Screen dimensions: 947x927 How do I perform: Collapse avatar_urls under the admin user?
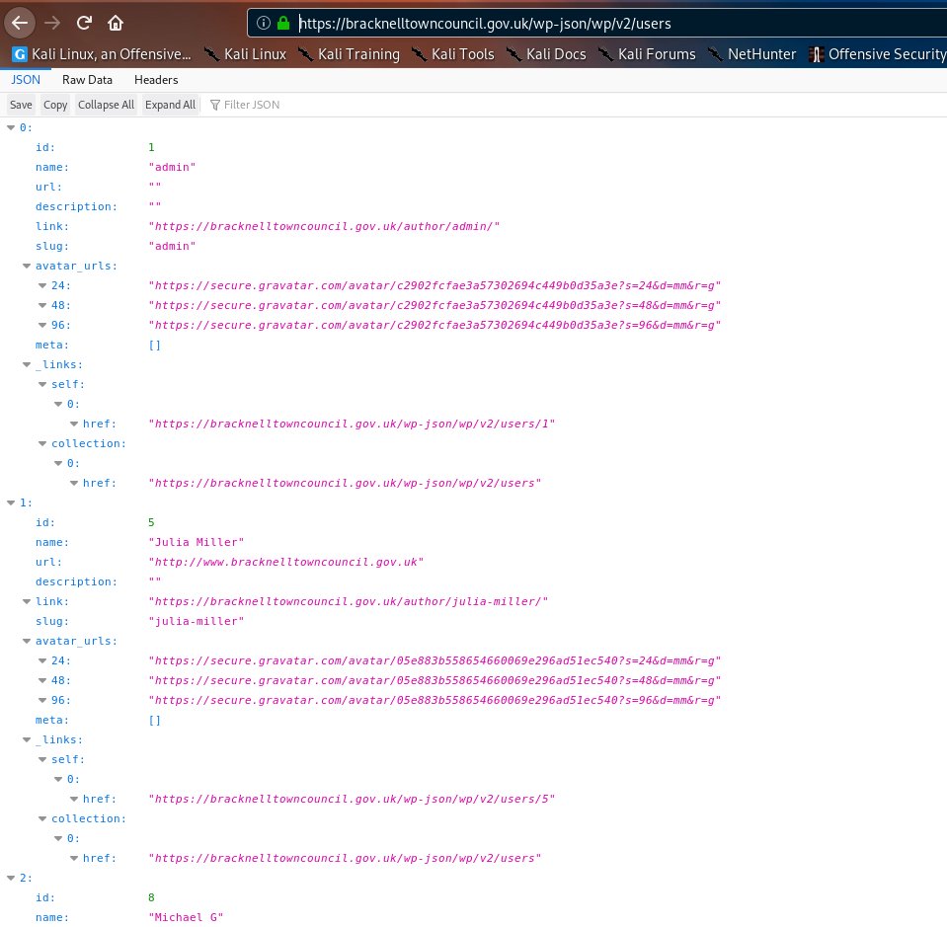click(x=27, y=266)
